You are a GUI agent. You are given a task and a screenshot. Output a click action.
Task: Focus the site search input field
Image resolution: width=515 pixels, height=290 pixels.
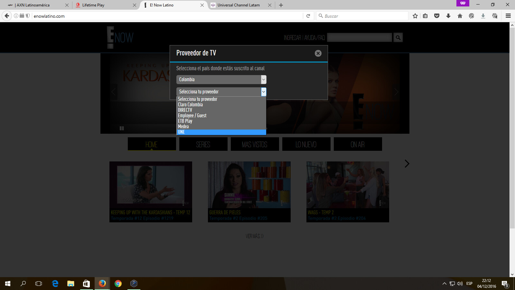point(360,38)
